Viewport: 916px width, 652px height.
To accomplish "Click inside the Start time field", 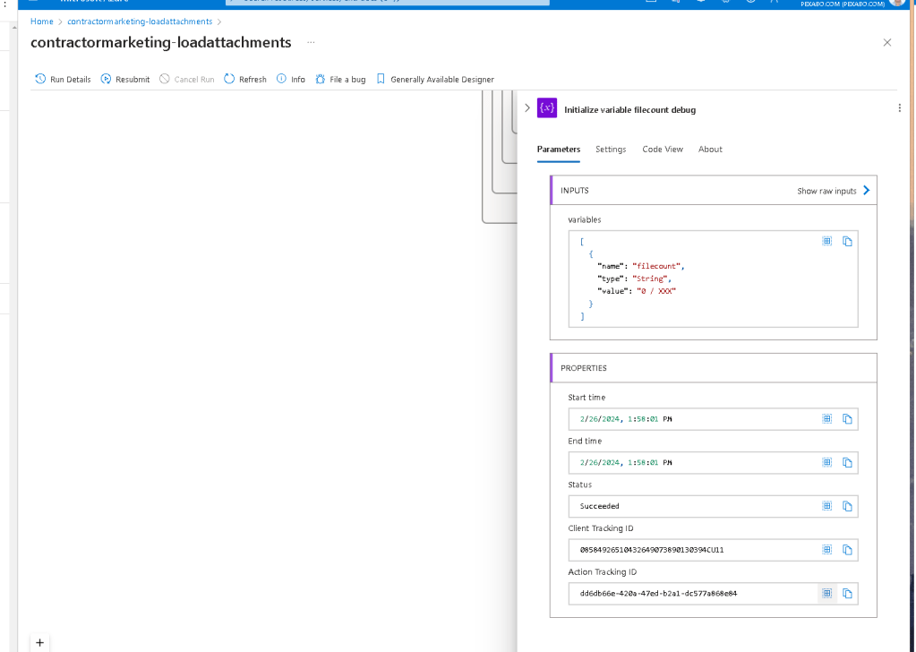I will tap(713, 419).
